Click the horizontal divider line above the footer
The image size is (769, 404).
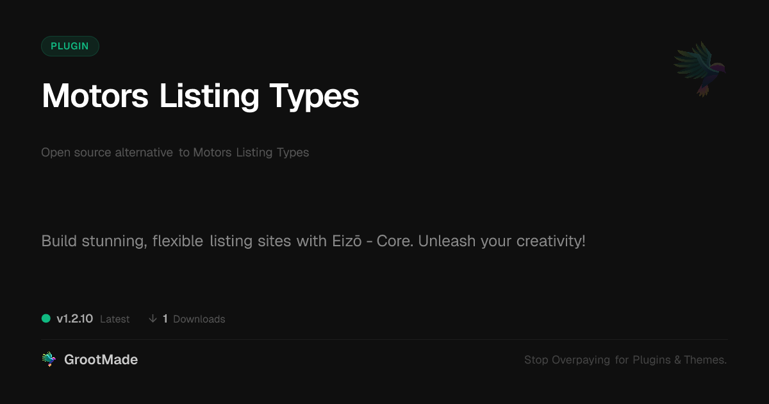point(384,339)
